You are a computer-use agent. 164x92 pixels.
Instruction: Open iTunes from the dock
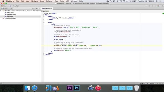coord(98,88)
